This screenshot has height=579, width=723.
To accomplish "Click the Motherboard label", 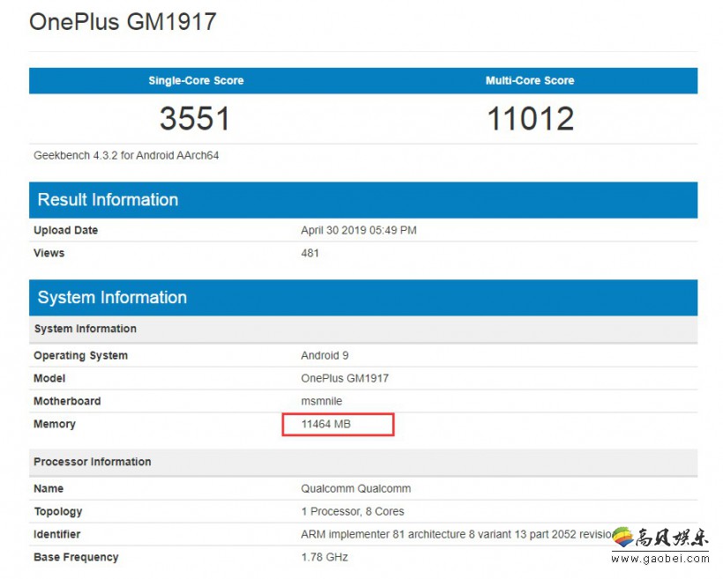I will click(67, 401).
